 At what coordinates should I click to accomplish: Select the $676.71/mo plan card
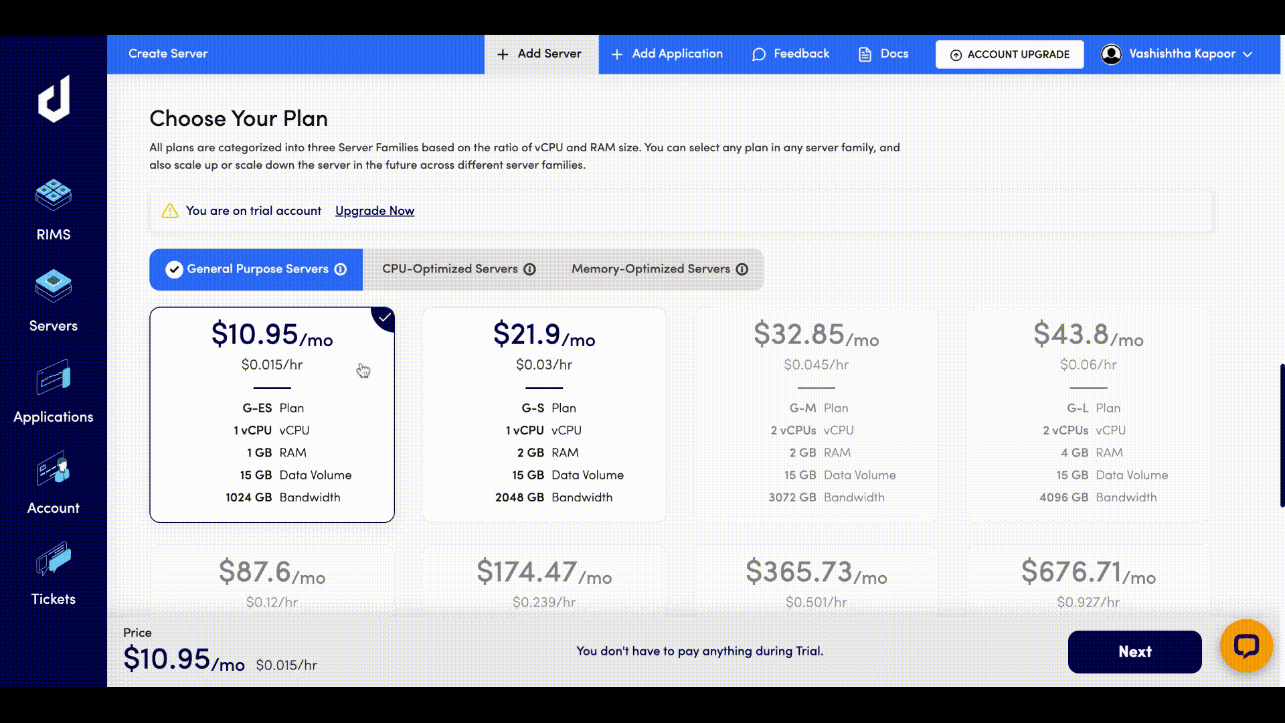(x=1088, y=581)
